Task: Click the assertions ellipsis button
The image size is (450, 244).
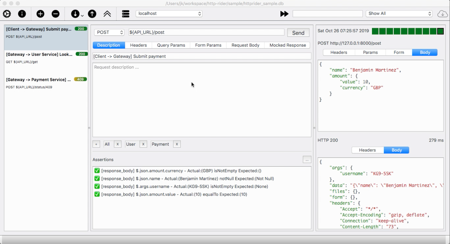Action: click(307, 160)
